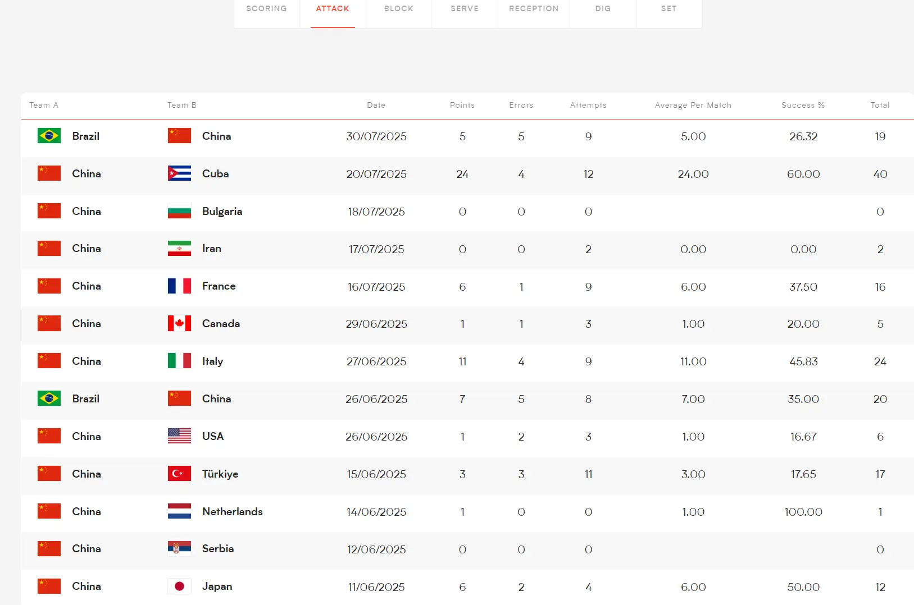
Task: Click the Japan flag icon
Action: click(179, 586)
